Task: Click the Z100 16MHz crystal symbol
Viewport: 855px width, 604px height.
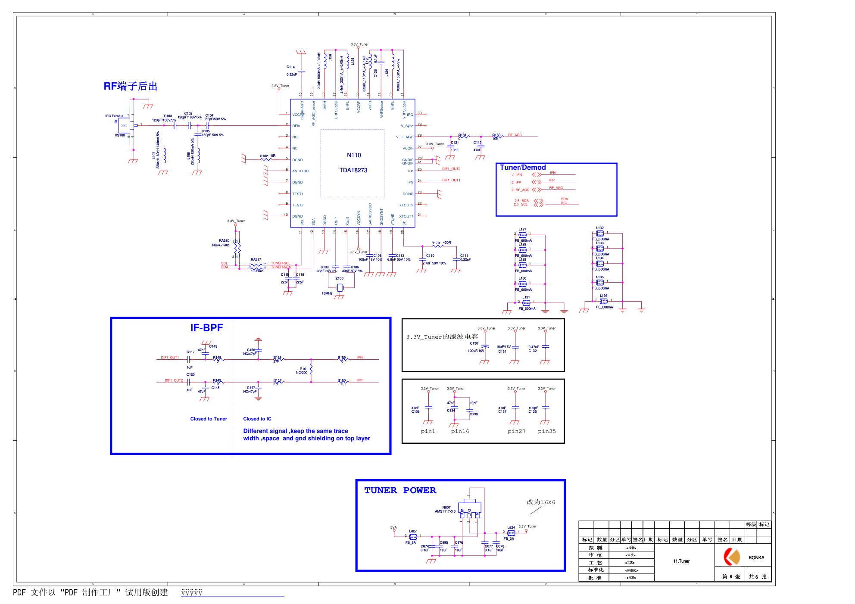Action: [x=340, y=287]
